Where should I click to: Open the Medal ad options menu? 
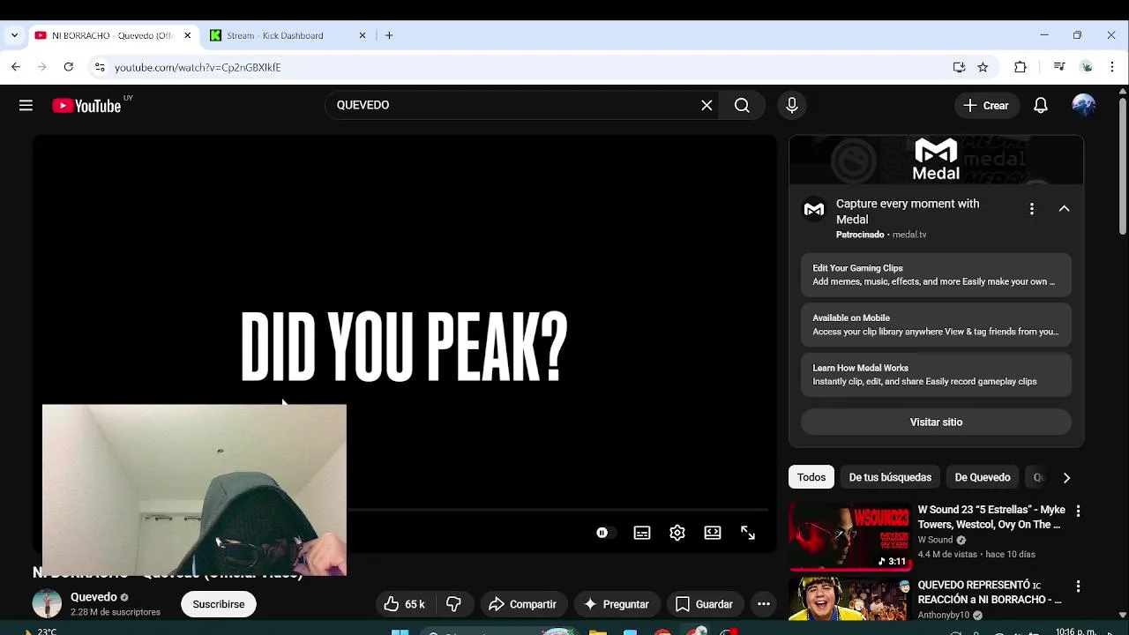point(1031,209)
